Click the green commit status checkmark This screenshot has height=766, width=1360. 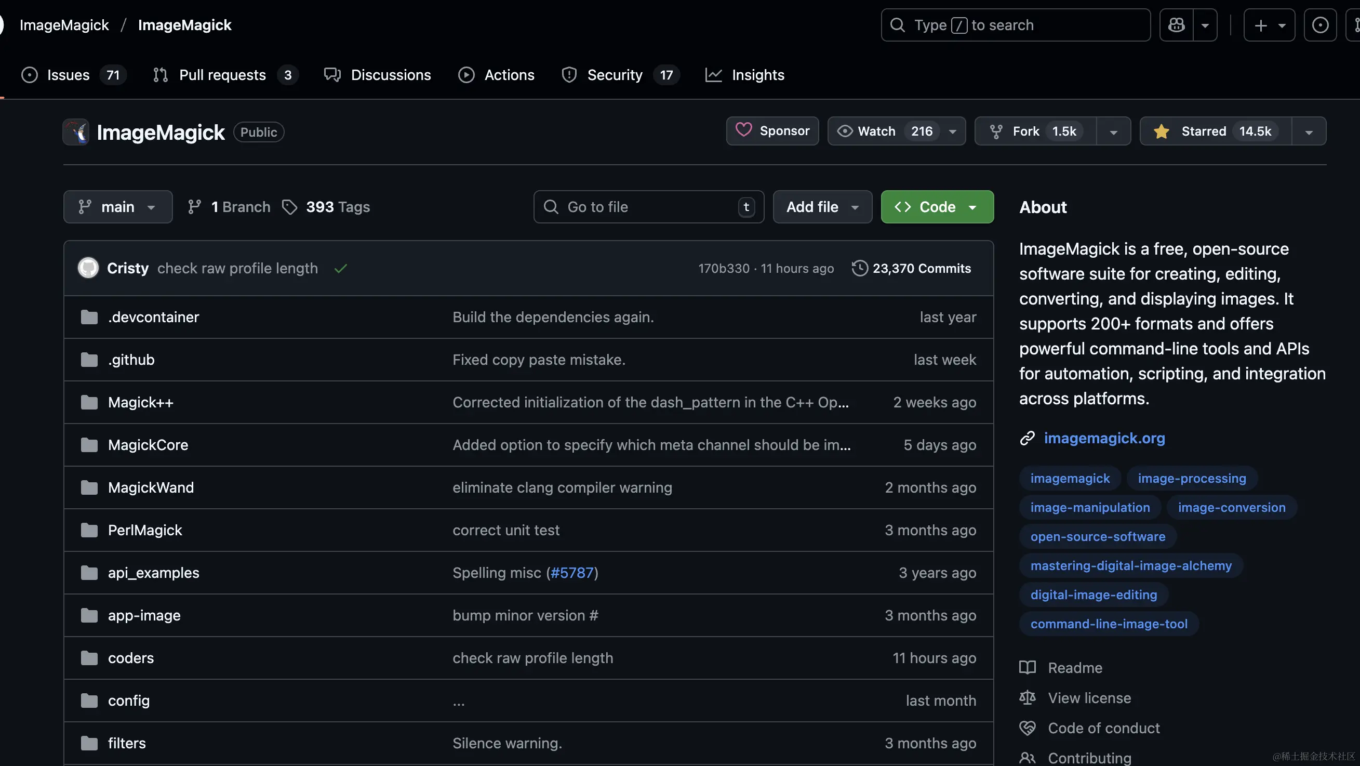pyautogui.click(x=341, y=269)
